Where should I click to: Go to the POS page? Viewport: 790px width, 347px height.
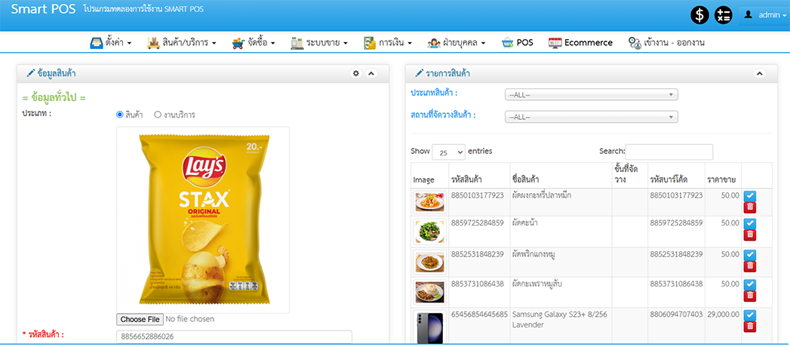click(518, 43)
